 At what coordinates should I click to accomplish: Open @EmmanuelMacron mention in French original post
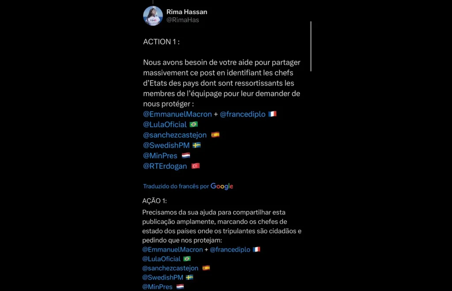coord(177,114)
